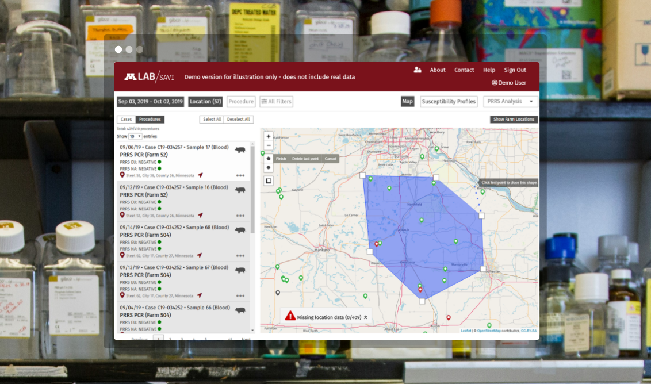Open more options for Sample 68 entry
Screen dimensions: 651x384
pyautogui.click(x=240, y=256)
